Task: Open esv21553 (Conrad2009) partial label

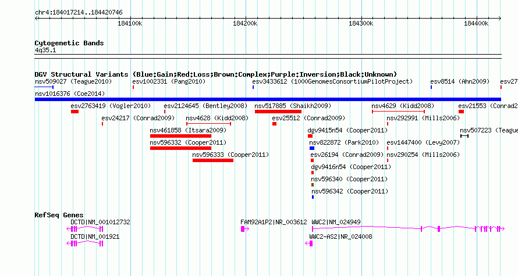Action: click(x=488, y=106)
